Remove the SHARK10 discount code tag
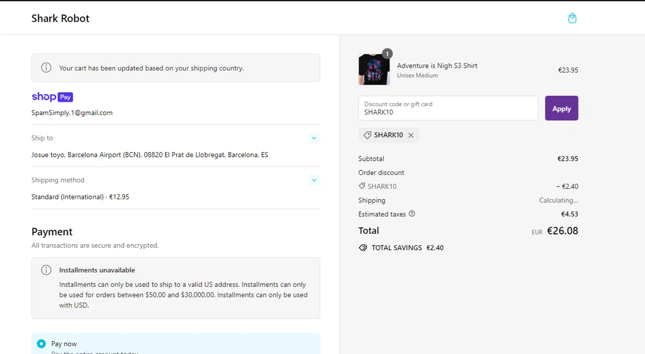Image resolution: width=645 pixels, height=354 pixels. [411, 135]
